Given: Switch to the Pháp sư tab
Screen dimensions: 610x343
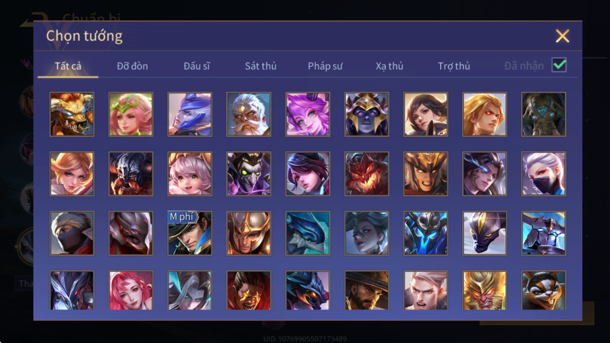Looking at the screenshot, I should pos(325,66).
